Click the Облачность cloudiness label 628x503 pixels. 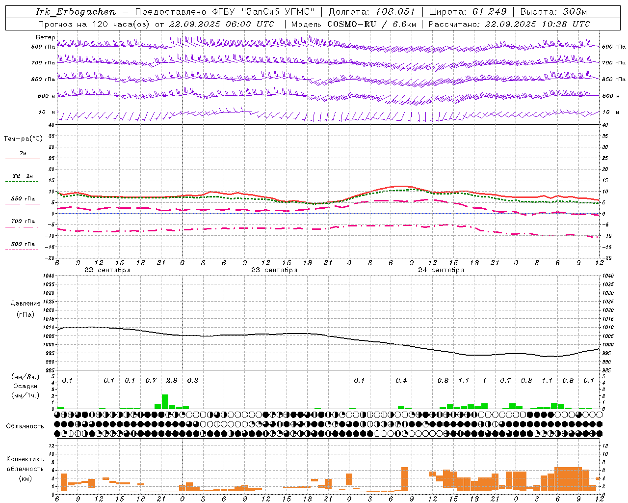click(25, 426)
